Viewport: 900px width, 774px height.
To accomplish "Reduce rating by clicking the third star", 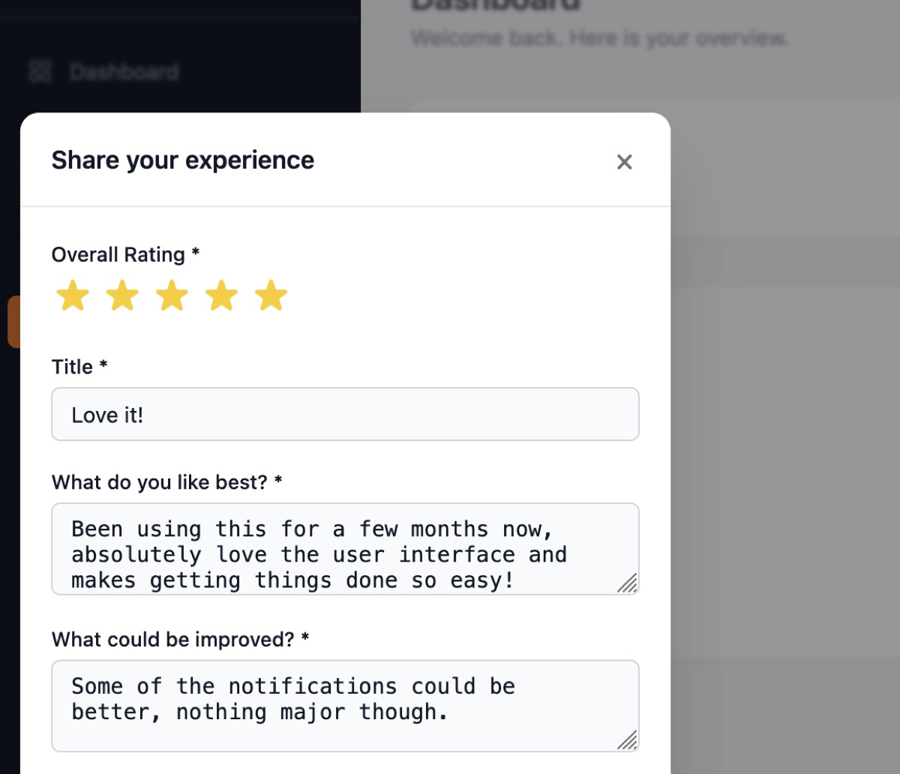I will point(172,295).
